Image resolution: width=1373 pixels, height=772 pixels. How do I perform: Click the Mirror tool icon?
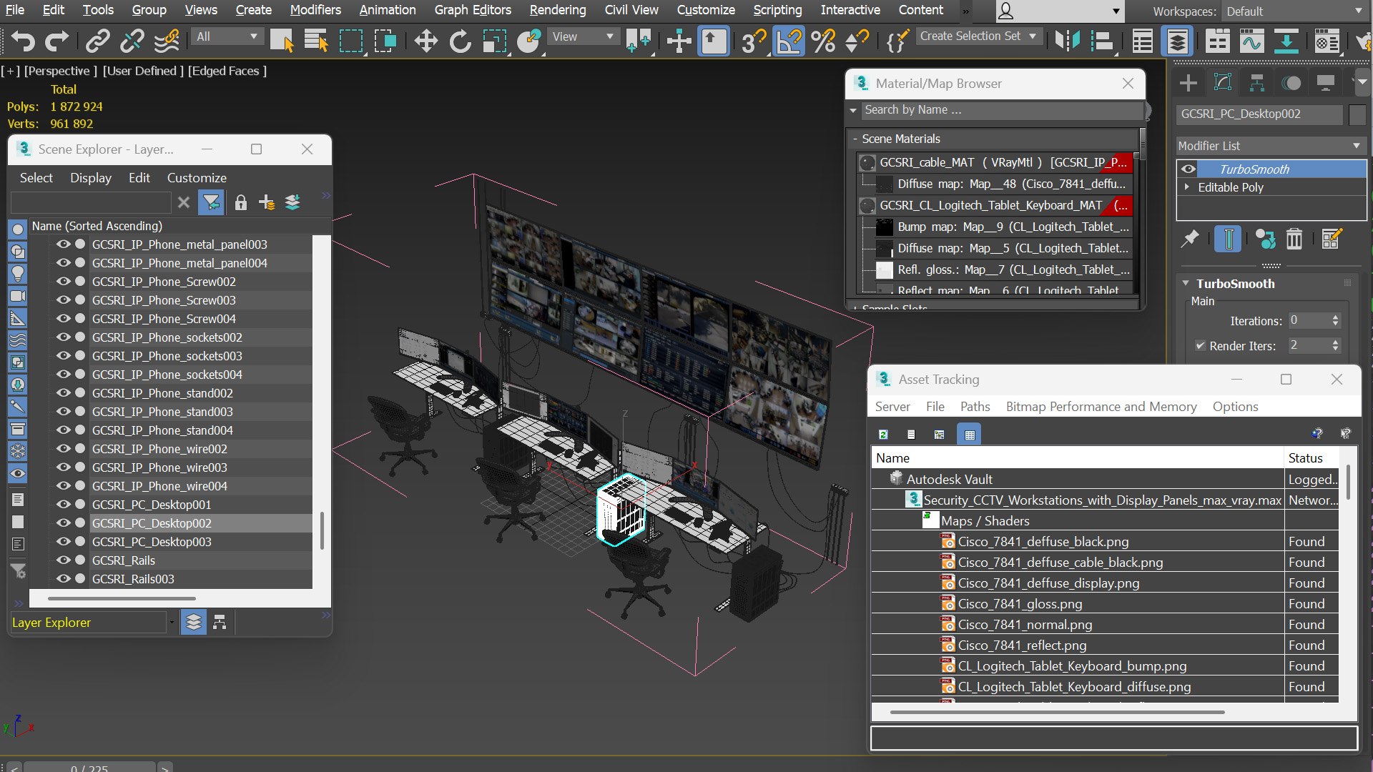[1067, 41]
